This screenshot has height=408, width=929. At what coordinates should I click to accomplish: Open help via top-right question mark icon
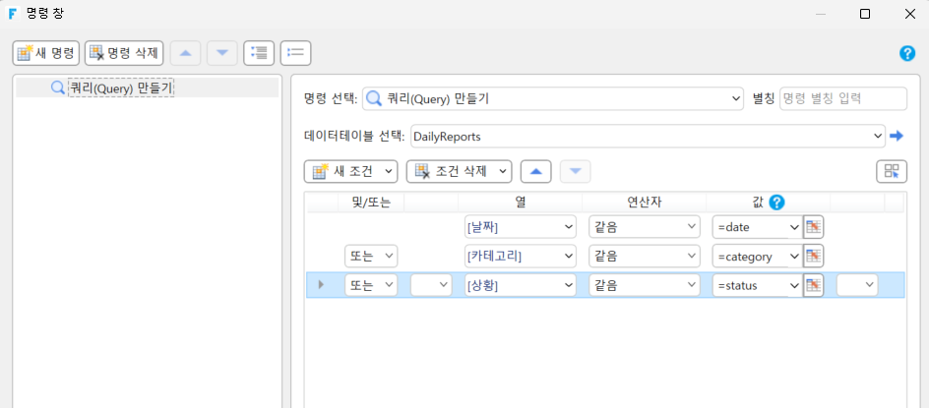point(907,53)
